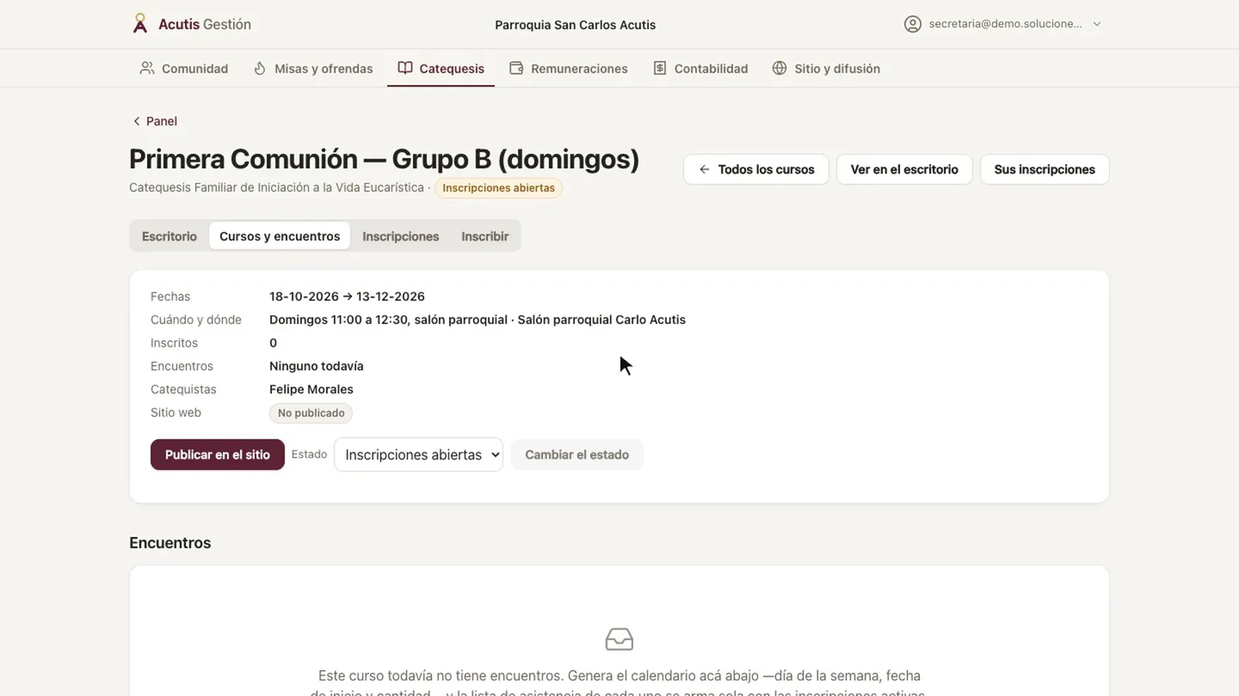Click Cambiar el estado button

coord(577,455)
